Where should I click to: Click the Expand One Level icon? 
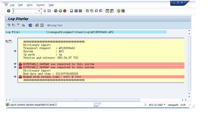13,25
